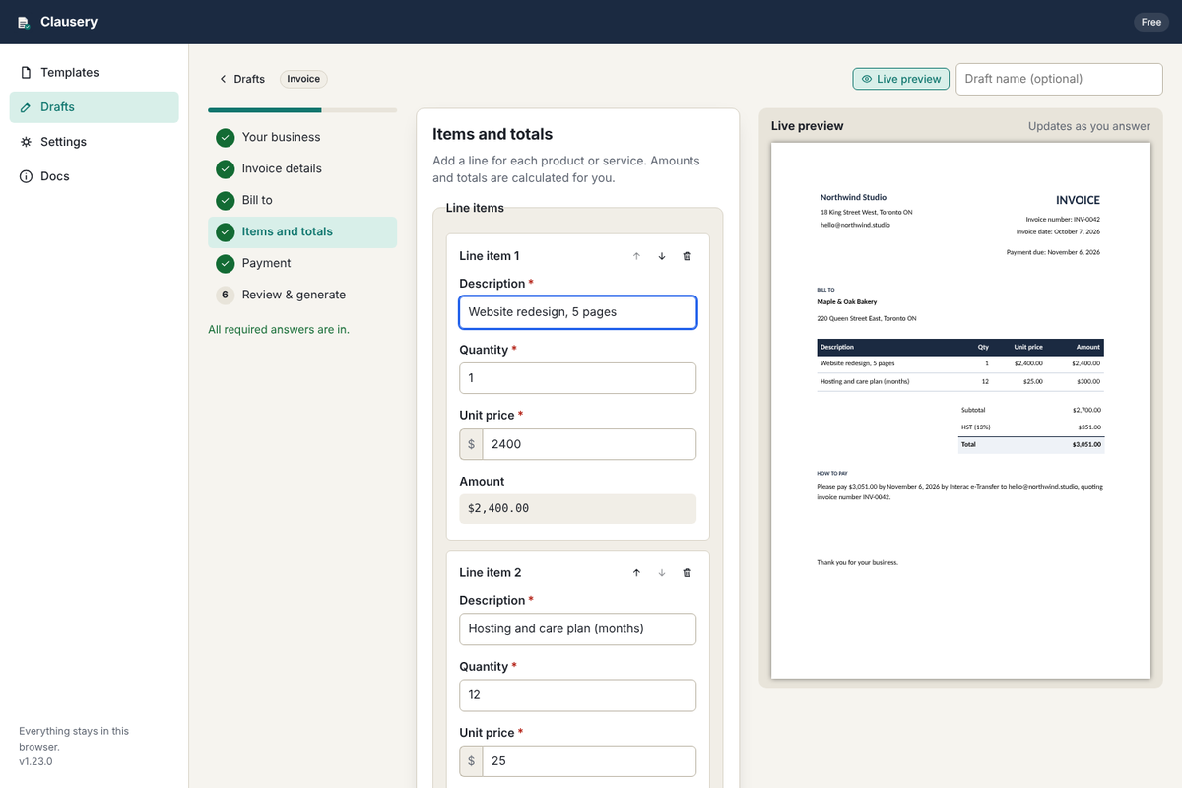Click the v1.23.0 version text
1182x788 pixels.
35,761
